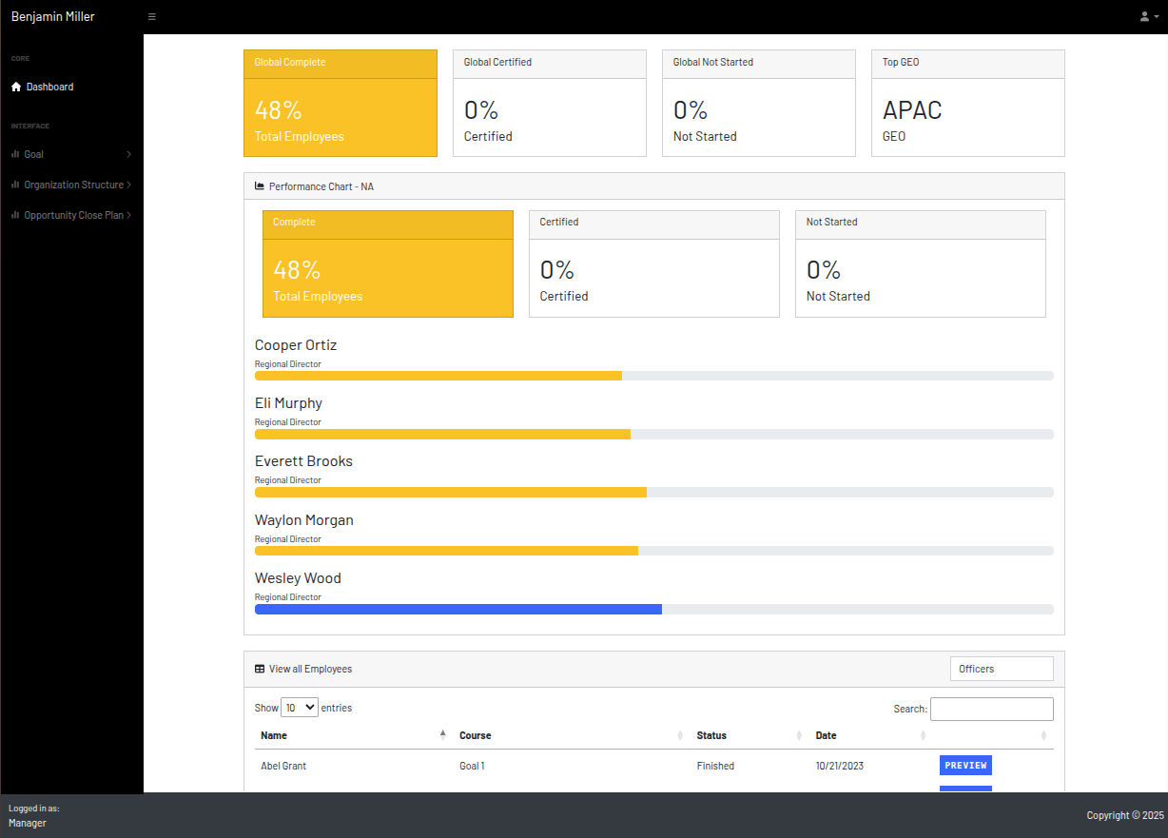Screen dimensions: 1168x838
Task: Click the NA Not Started 0% performance card
Action: [921, 263]
